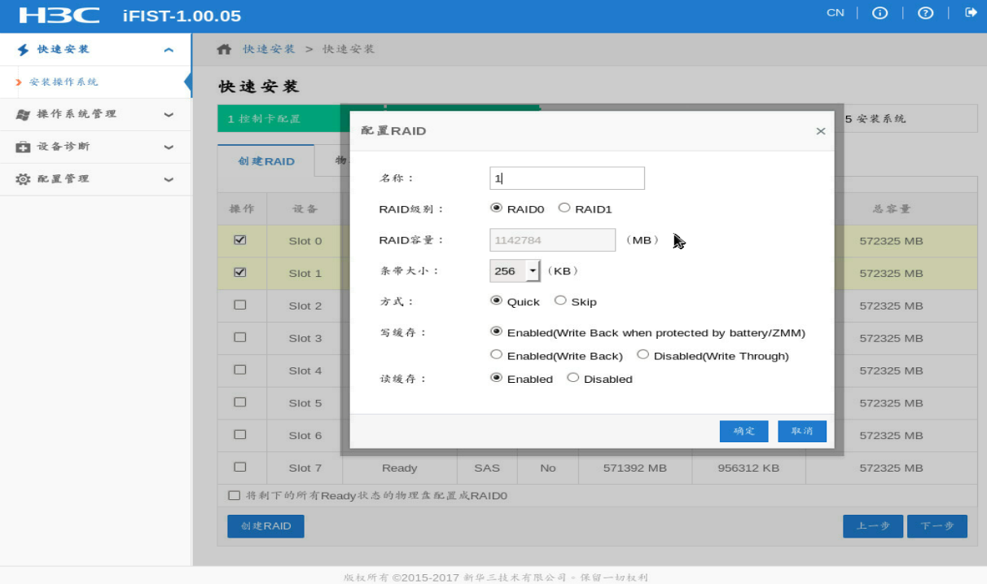Expand the 操作系统管理 chevron
Screen dimensions: 987x584
pos(169,115)
